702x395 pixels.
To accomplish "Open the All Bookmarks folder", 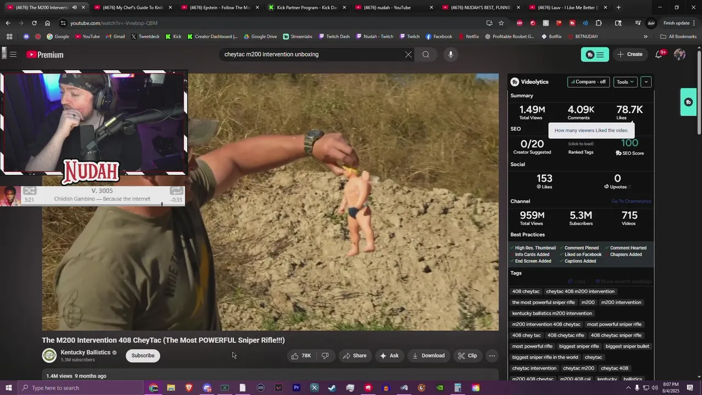I will [x=678, y=36].
